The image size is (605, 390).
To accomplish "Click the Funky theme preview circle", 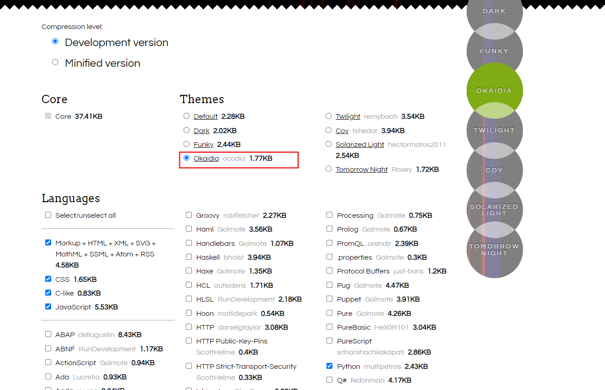I will [x=494, y=51].
